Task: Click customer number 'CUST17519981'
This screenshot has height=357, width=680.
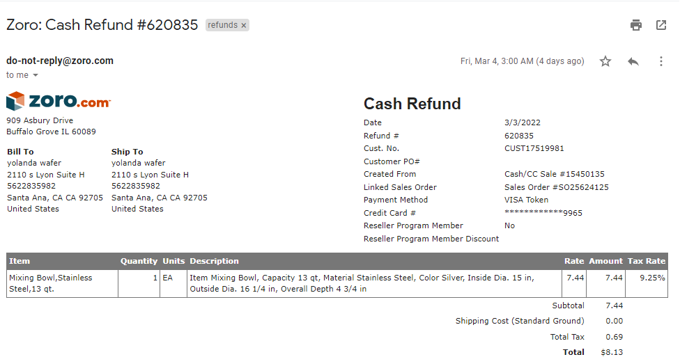Action: click(x=534, y=148)
